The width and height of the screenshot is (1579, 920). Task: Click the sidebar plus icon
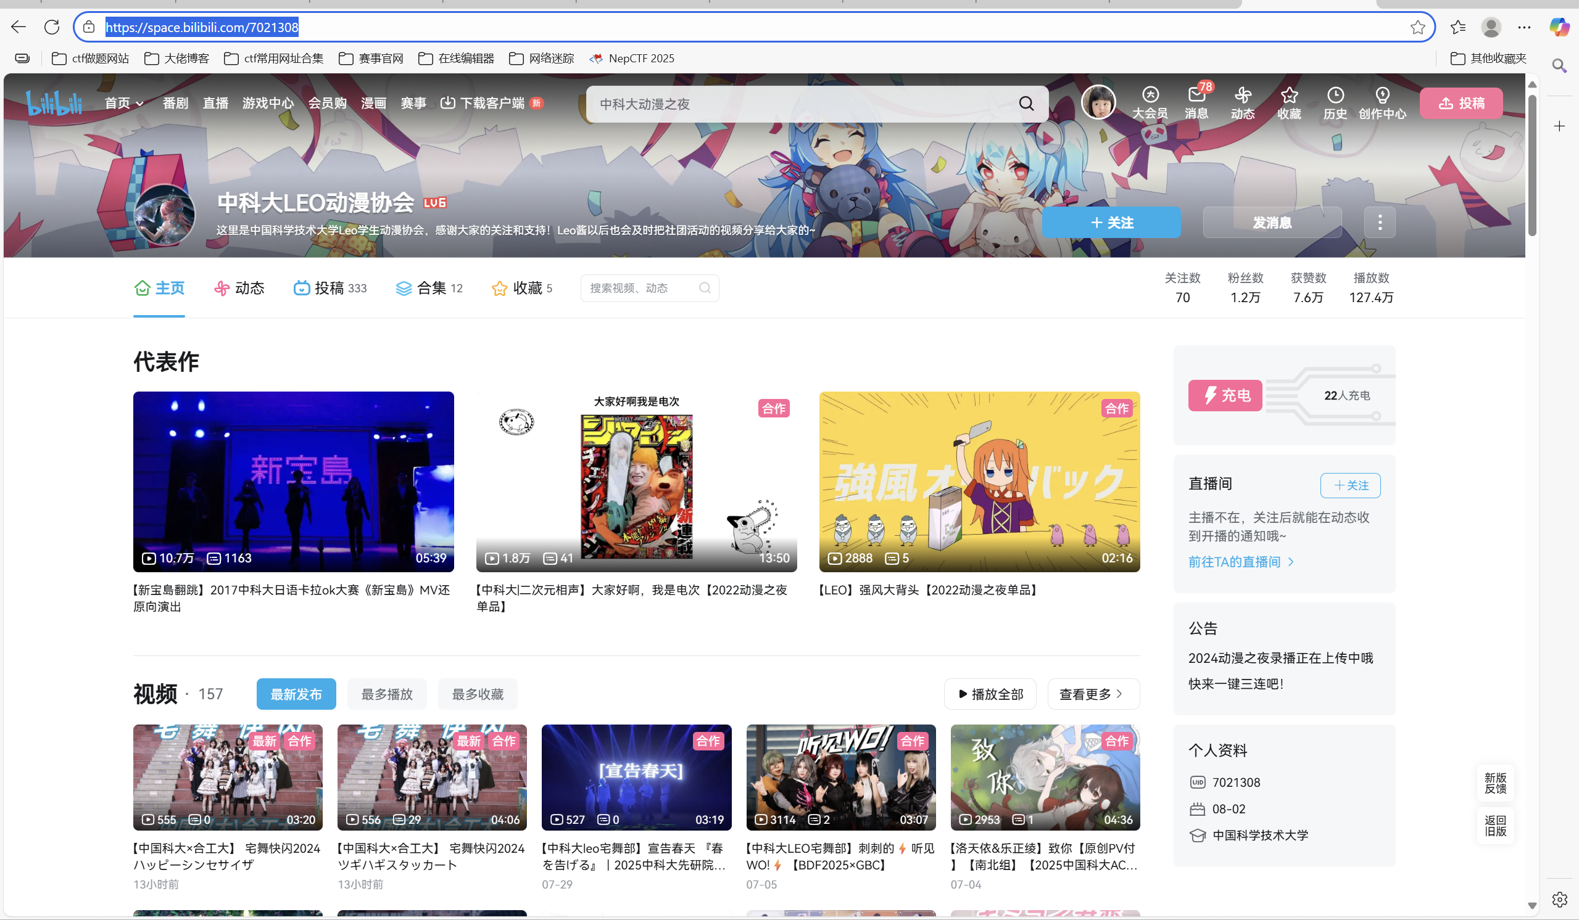tap(1559, 126)
